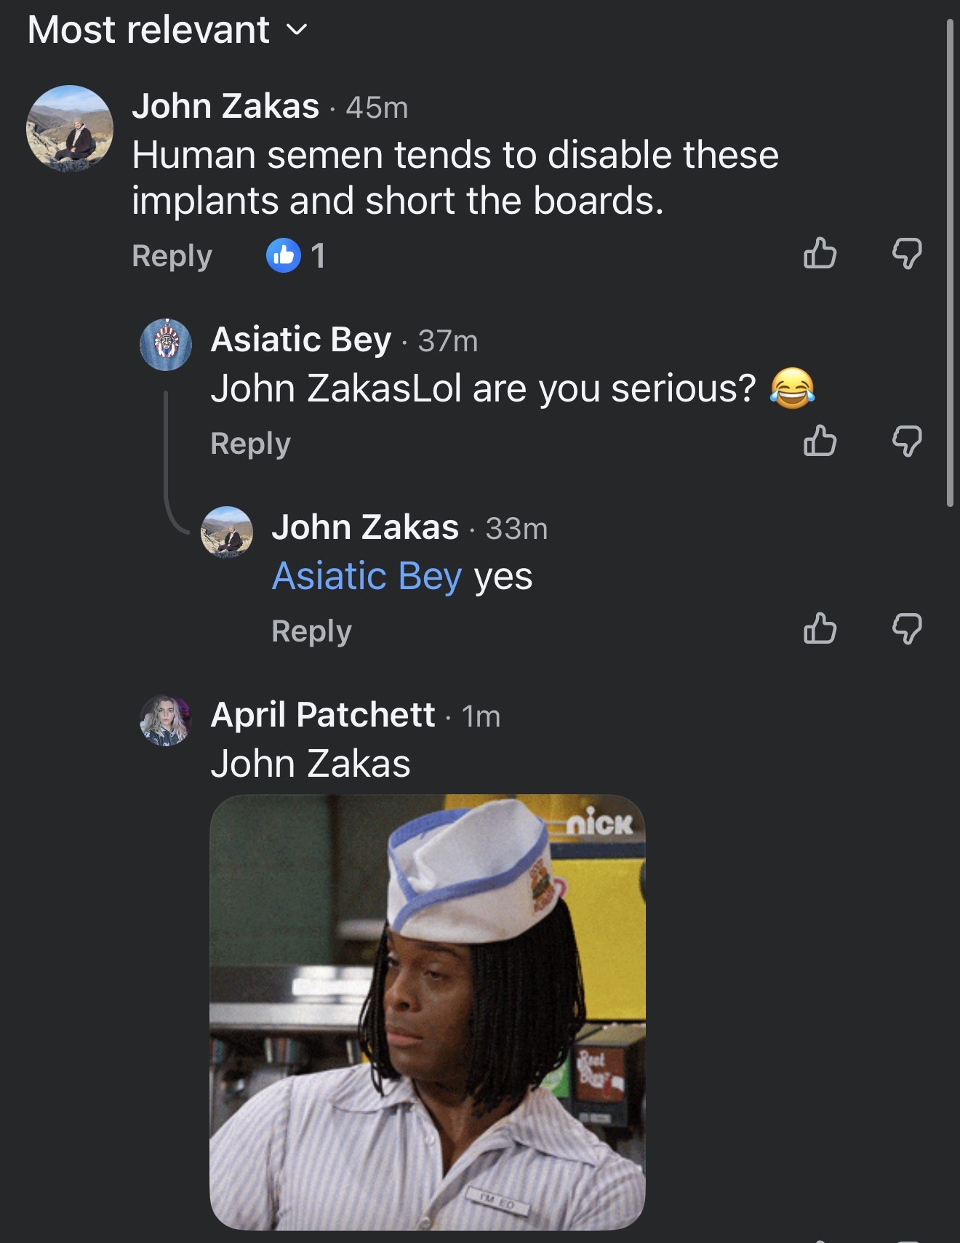This screenshot has width=960, height=1243.
Task: Reply to John Zakas's "yes" comment
Action: (x=311, y=631)
